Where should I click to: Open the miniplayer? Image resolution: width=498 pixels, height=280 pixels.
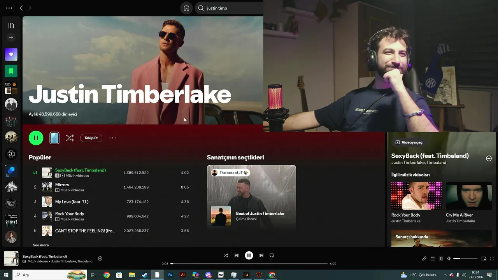tap(484, 259)
